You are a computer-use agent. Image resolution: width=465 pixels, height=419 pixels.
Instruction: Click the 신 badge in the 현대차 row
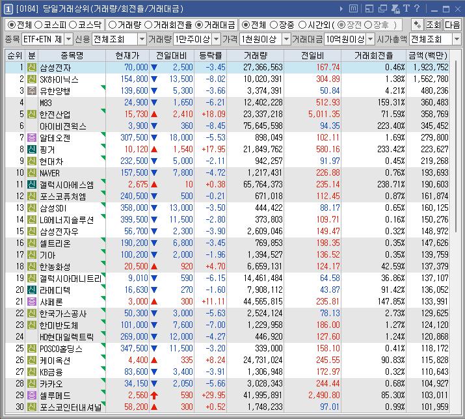point(31,161)
